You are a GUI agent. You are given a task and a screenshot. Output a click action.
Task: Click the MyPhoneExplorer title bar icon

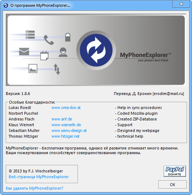point(6,5)
